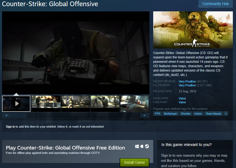Select the Shooter tag
The width and height of the screenshot is (236, 168).
tap(186, 114)
